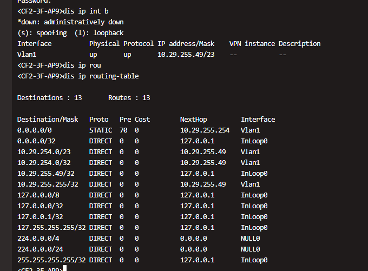This screenshot has height=271, width=368.
Task: Click the STATIC protocol entry
Action: click(101, 130)
